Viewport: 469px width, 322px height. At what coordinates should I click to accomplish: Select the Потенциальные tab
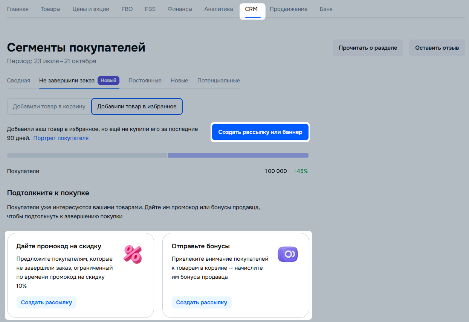point(218,80)
